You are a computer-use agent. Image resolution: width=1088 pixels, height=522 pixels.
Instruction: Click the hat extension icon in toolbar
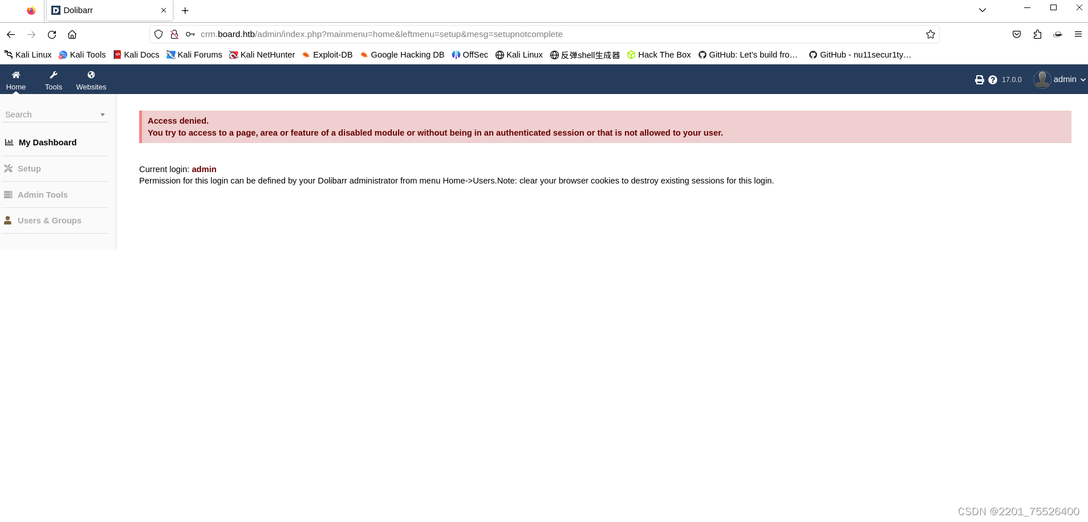click(x=1058, y=34)
